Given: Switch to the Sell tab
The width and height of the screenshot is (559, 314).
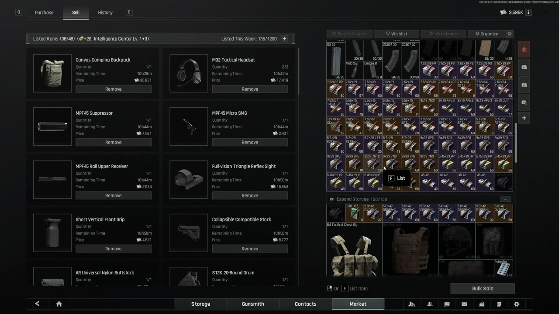Looking at the screenshot, I should pos(76,13).
